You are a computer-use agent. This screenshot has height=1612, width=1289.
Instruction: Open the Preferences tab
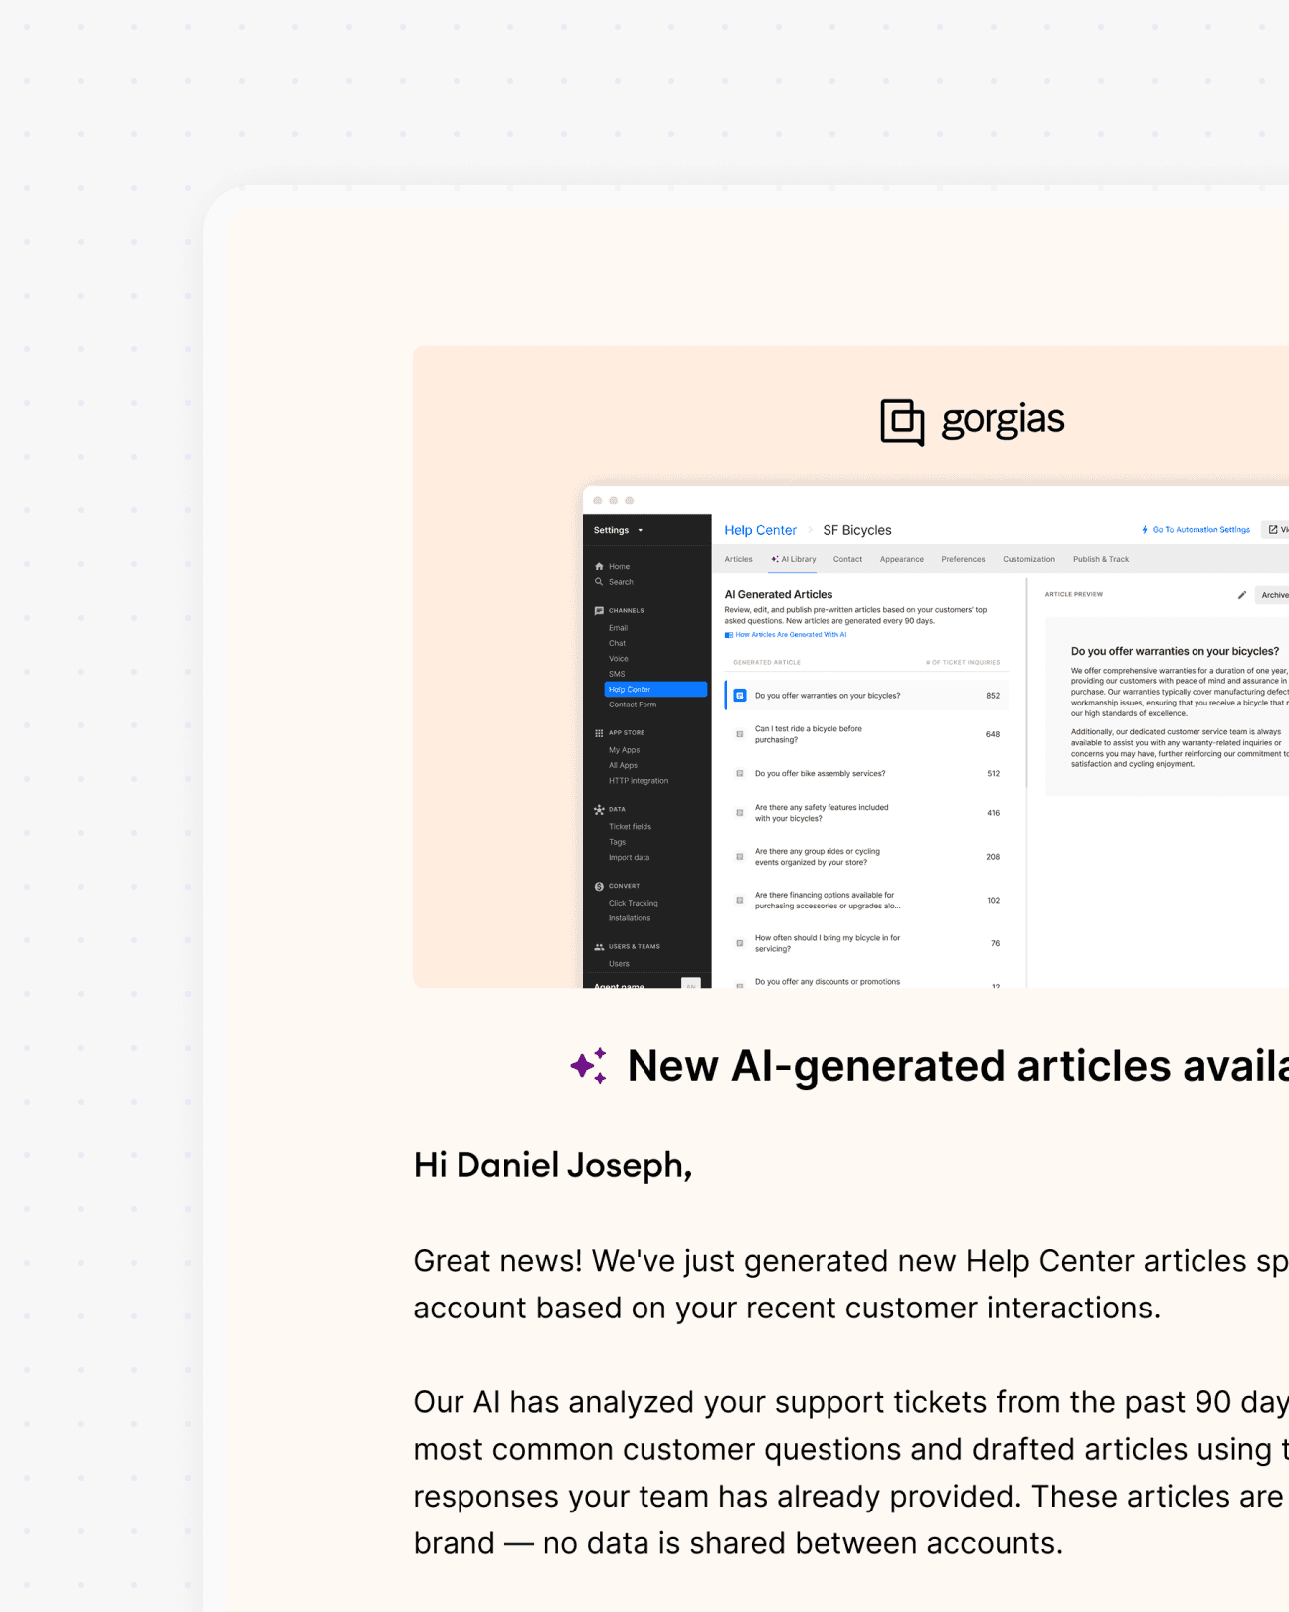[x=963, y=559]
